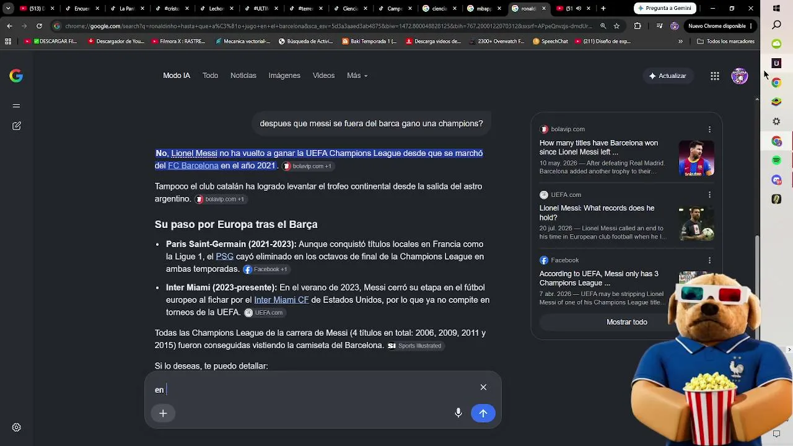Open Settings gear on the taskbar
Viewport: 793px width, 446px height.
click(x=776, y=121)
